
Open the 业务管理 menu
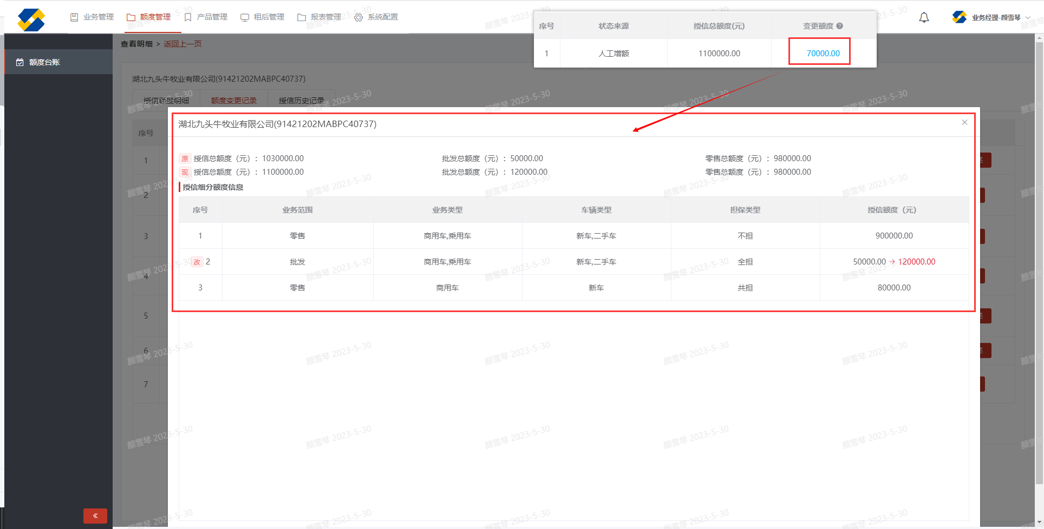tap(92, 17)
